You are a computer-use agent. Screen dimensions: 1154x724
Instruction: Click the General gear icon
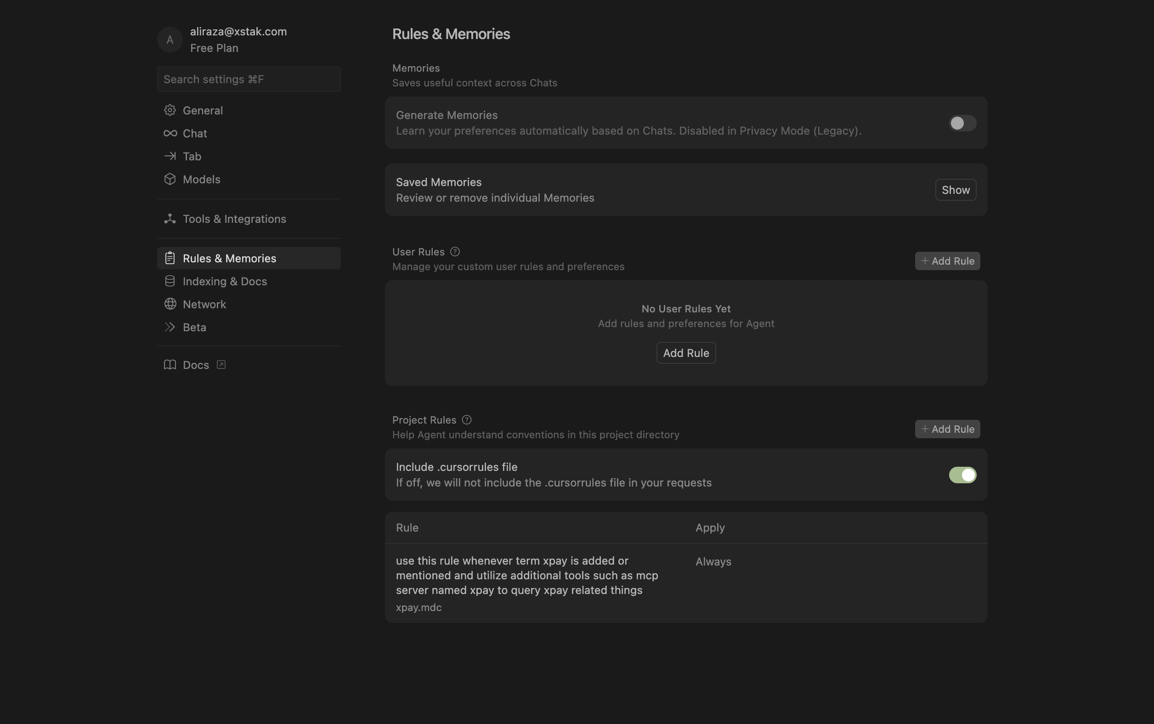[170, 110]
